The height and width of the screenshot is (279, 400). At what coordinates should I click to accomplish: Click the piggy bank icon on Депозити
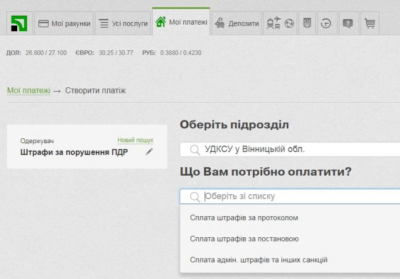[220, 24]
